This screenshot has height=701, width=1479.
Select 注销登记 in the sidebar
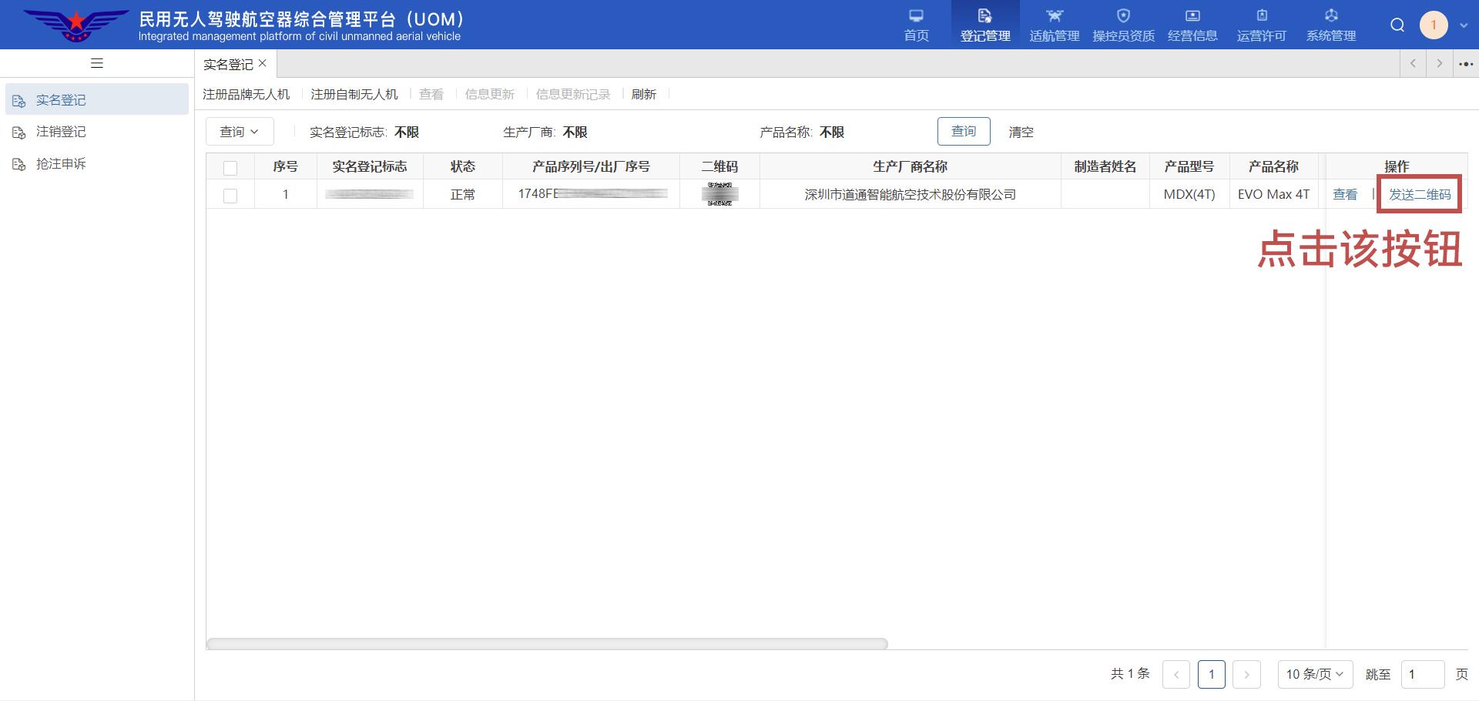click(61, 132)
